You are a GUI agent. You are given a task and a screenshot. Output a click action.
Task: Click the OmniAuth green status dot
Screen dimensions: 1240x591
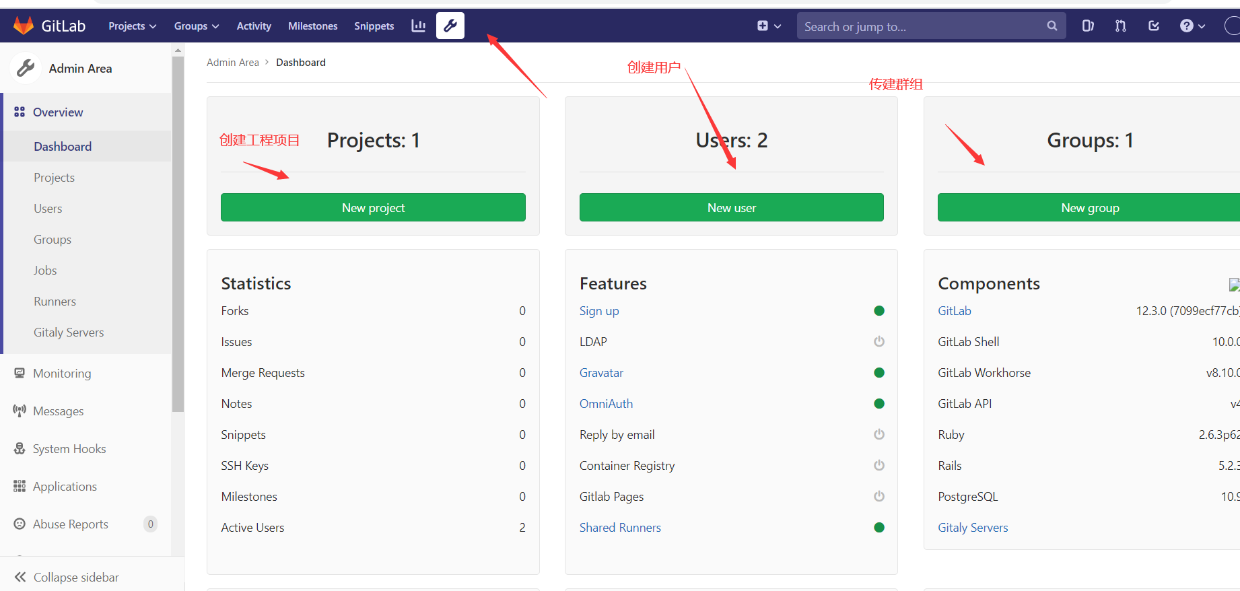click(879, 403)
